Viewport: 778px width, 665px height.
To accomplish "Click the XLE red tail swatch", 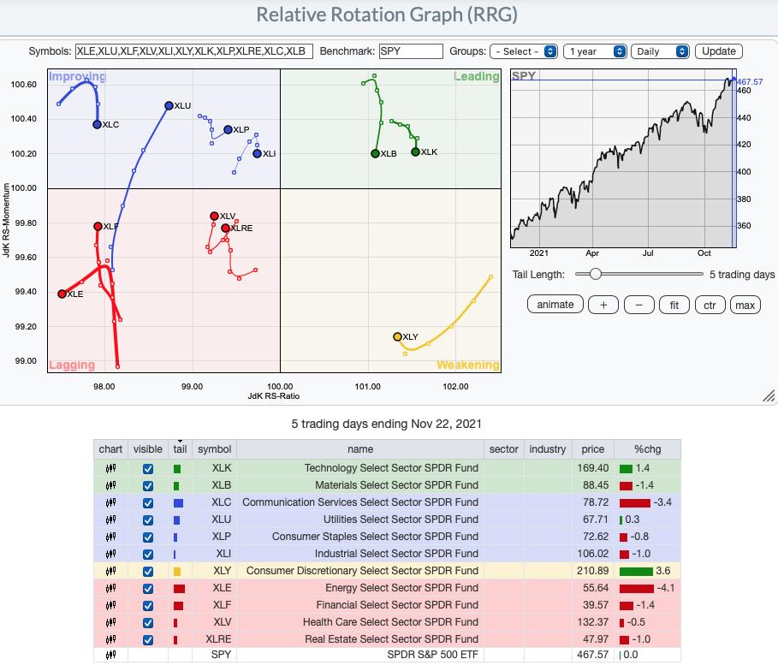I will click(x=179, y=589).
